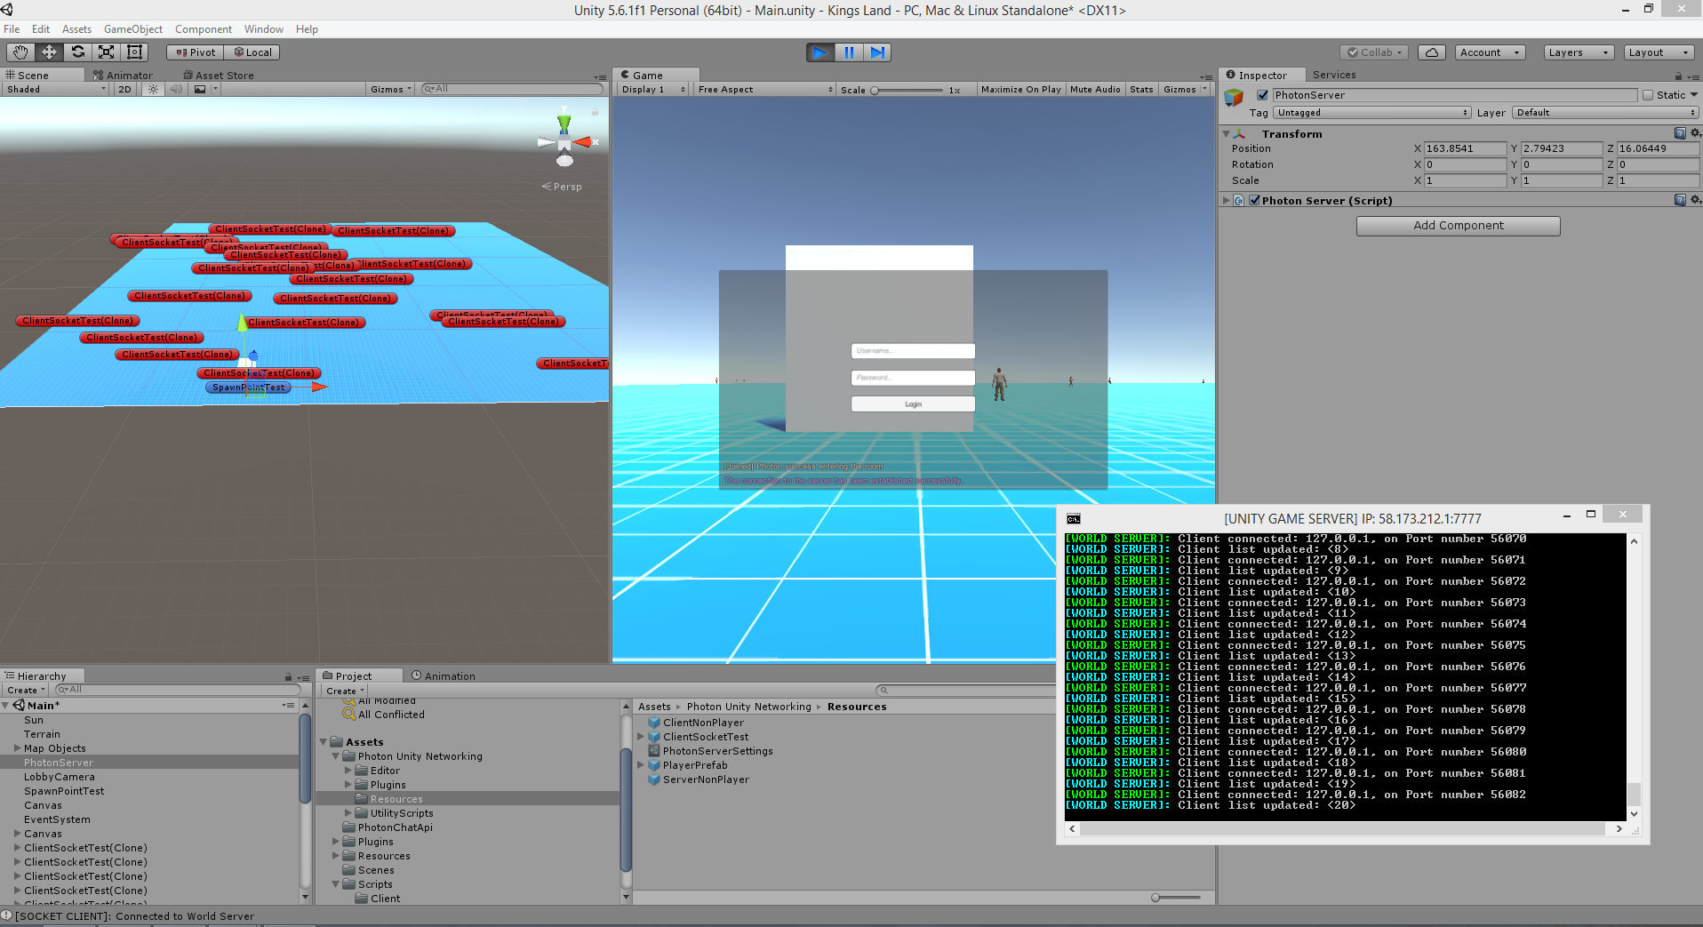Open the Cloud services icon
1703x927 pixels.
(1431, 52)
